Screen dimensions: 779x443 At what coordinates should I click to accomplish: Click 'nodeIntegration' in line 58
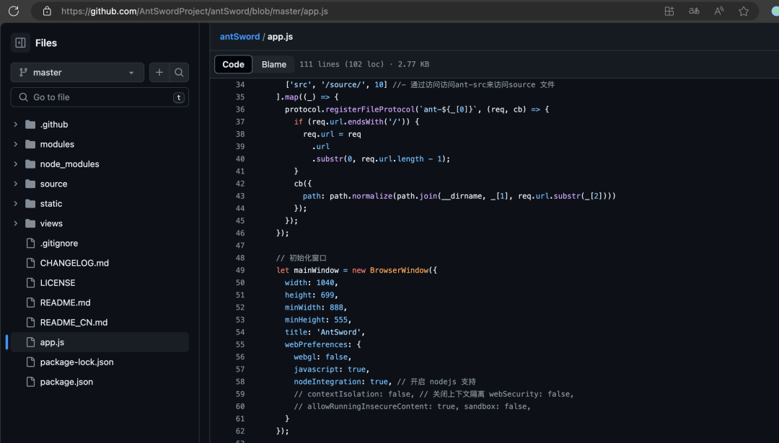point(327,382)
